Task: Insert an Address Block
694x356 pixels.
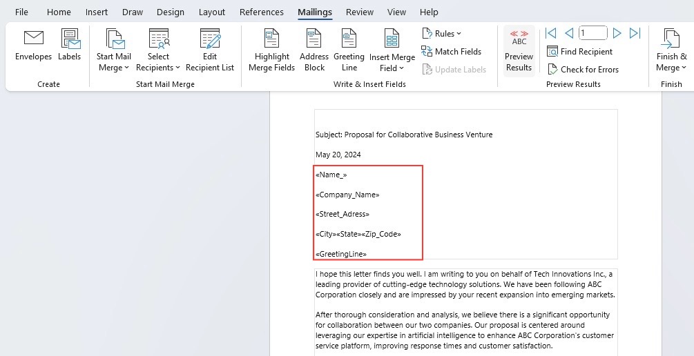Action: (x=314, y=50)
